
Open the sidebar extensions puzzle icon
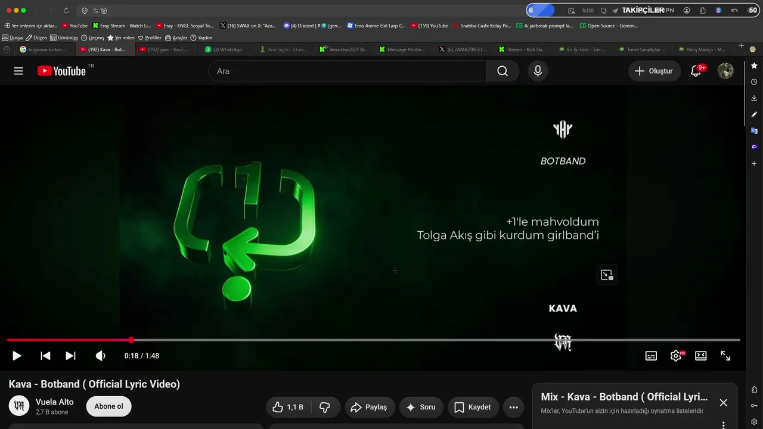[x=754, y=390]
